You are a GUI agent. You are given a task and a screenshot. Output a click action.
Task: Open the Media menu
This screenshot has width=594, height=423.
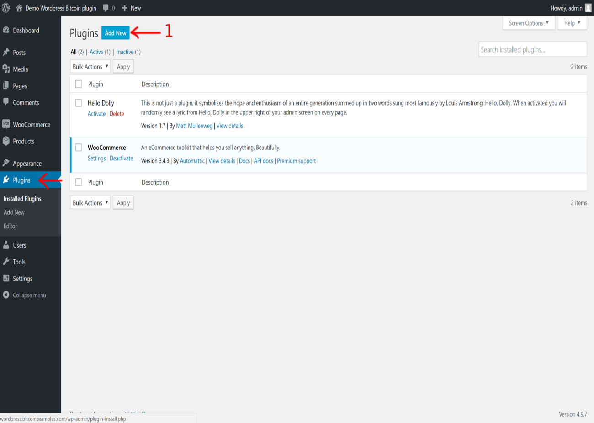point(21,69)
